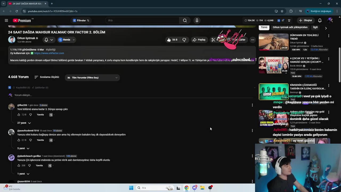The image size is (341, 192).
Task: Open YouTube notifications bell in header
Action: click(320, 21)
